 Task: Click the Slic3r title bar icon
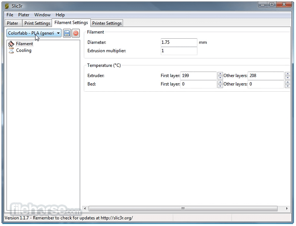click(7, 6)
